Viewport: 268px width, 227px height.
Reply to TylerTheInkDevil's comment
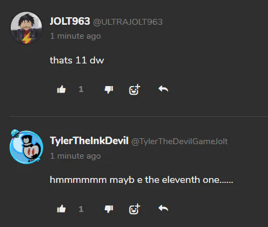pos(163,208)
